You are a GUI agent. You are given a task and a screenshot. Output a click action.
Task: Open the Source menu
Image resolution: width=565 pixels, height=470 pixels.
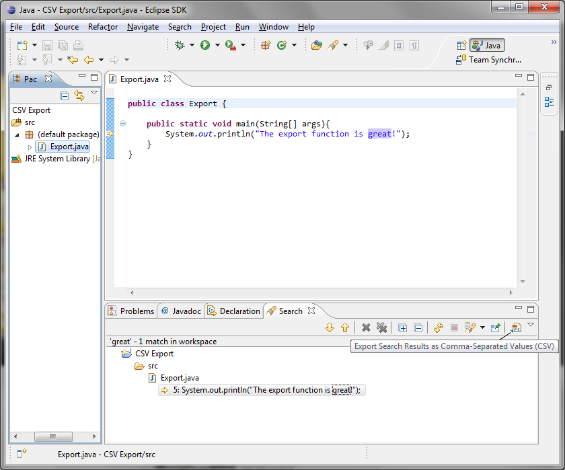click(x=67, y=27)
